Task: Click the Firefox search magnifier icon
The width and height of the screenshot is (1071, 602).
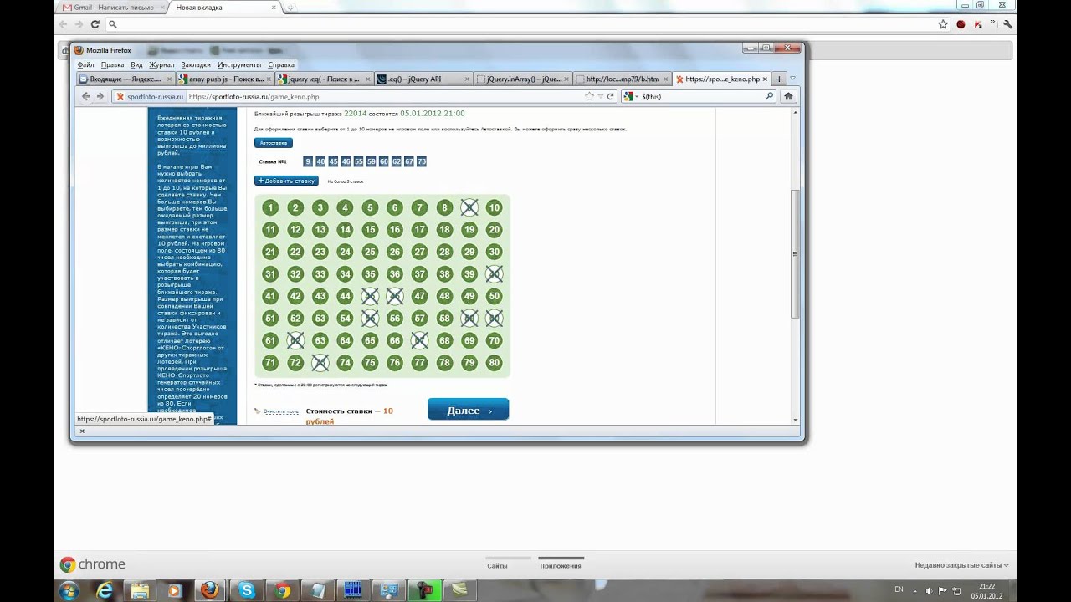Action: [x=770, y=96]
